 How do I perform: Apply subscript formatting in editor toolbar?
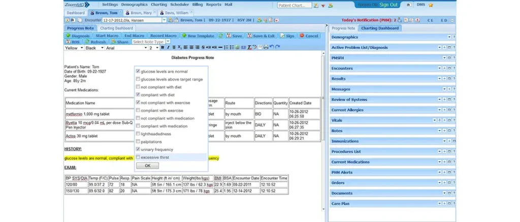tap(180, 47)
